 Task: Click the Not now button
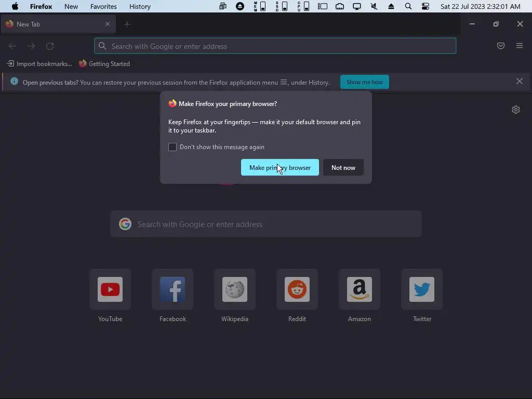point(343,168)
